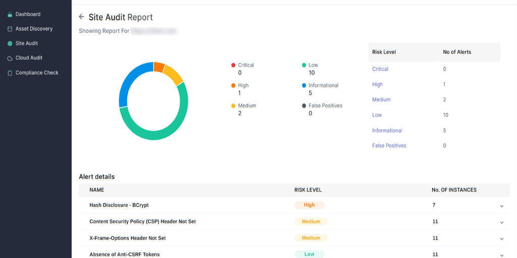
Task: Click the Site Audit globe icon
Action: [10, 44]
